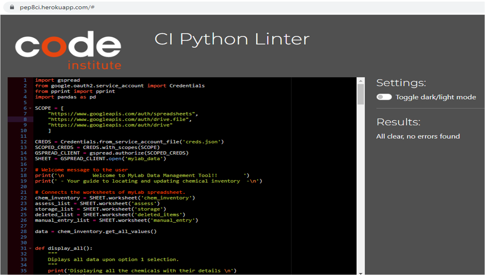Click line number 20 in the gutter
The width and height of the screenshot is (485, 275).
pyautogui.click(x=24, y=187)
